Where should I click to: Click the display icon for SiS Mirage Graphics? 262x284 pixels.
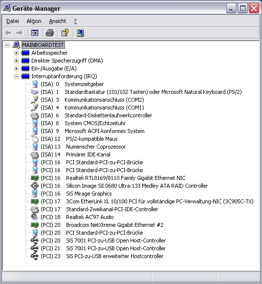(35, 194)
